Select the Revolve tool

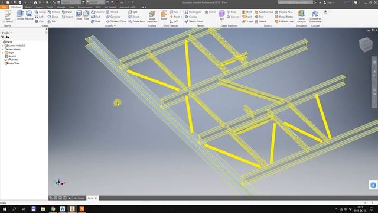(x=29, y=15)
